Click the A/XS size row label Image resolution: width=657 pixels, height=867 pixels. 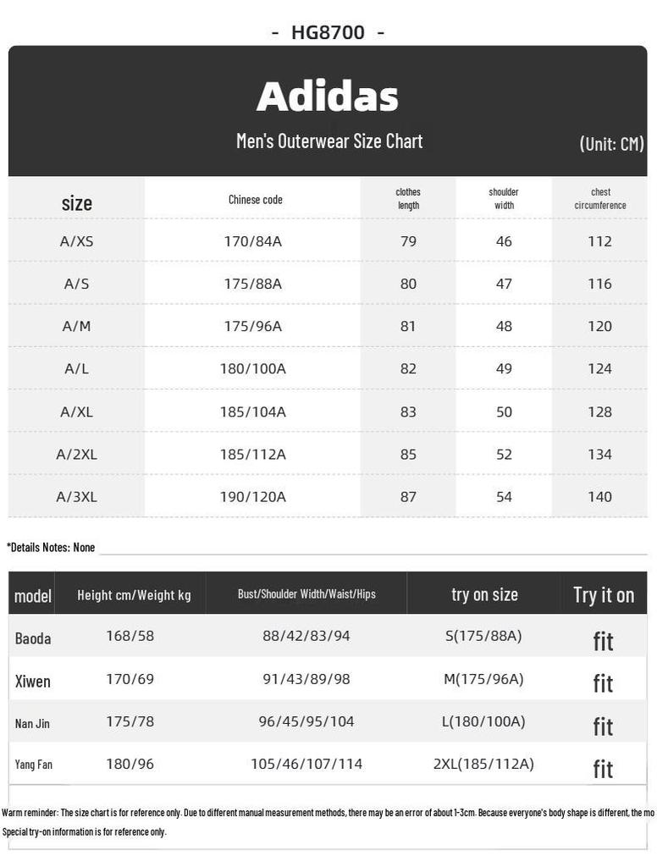[x=76, y=241]
